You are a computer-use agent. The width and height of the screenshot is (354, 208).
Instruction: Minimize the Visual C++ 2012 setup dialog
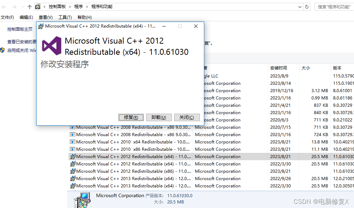tap(164, 26)
